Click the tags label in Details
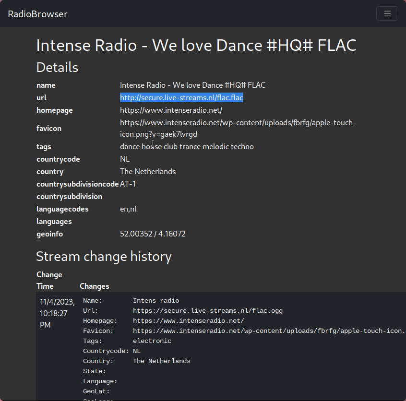The height and width of the screenshot is (401, 406). tap(44, 146)
